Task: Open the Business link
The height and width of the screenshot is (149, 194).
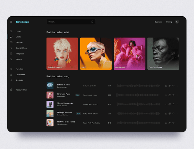Action: (x=158, y=22)
